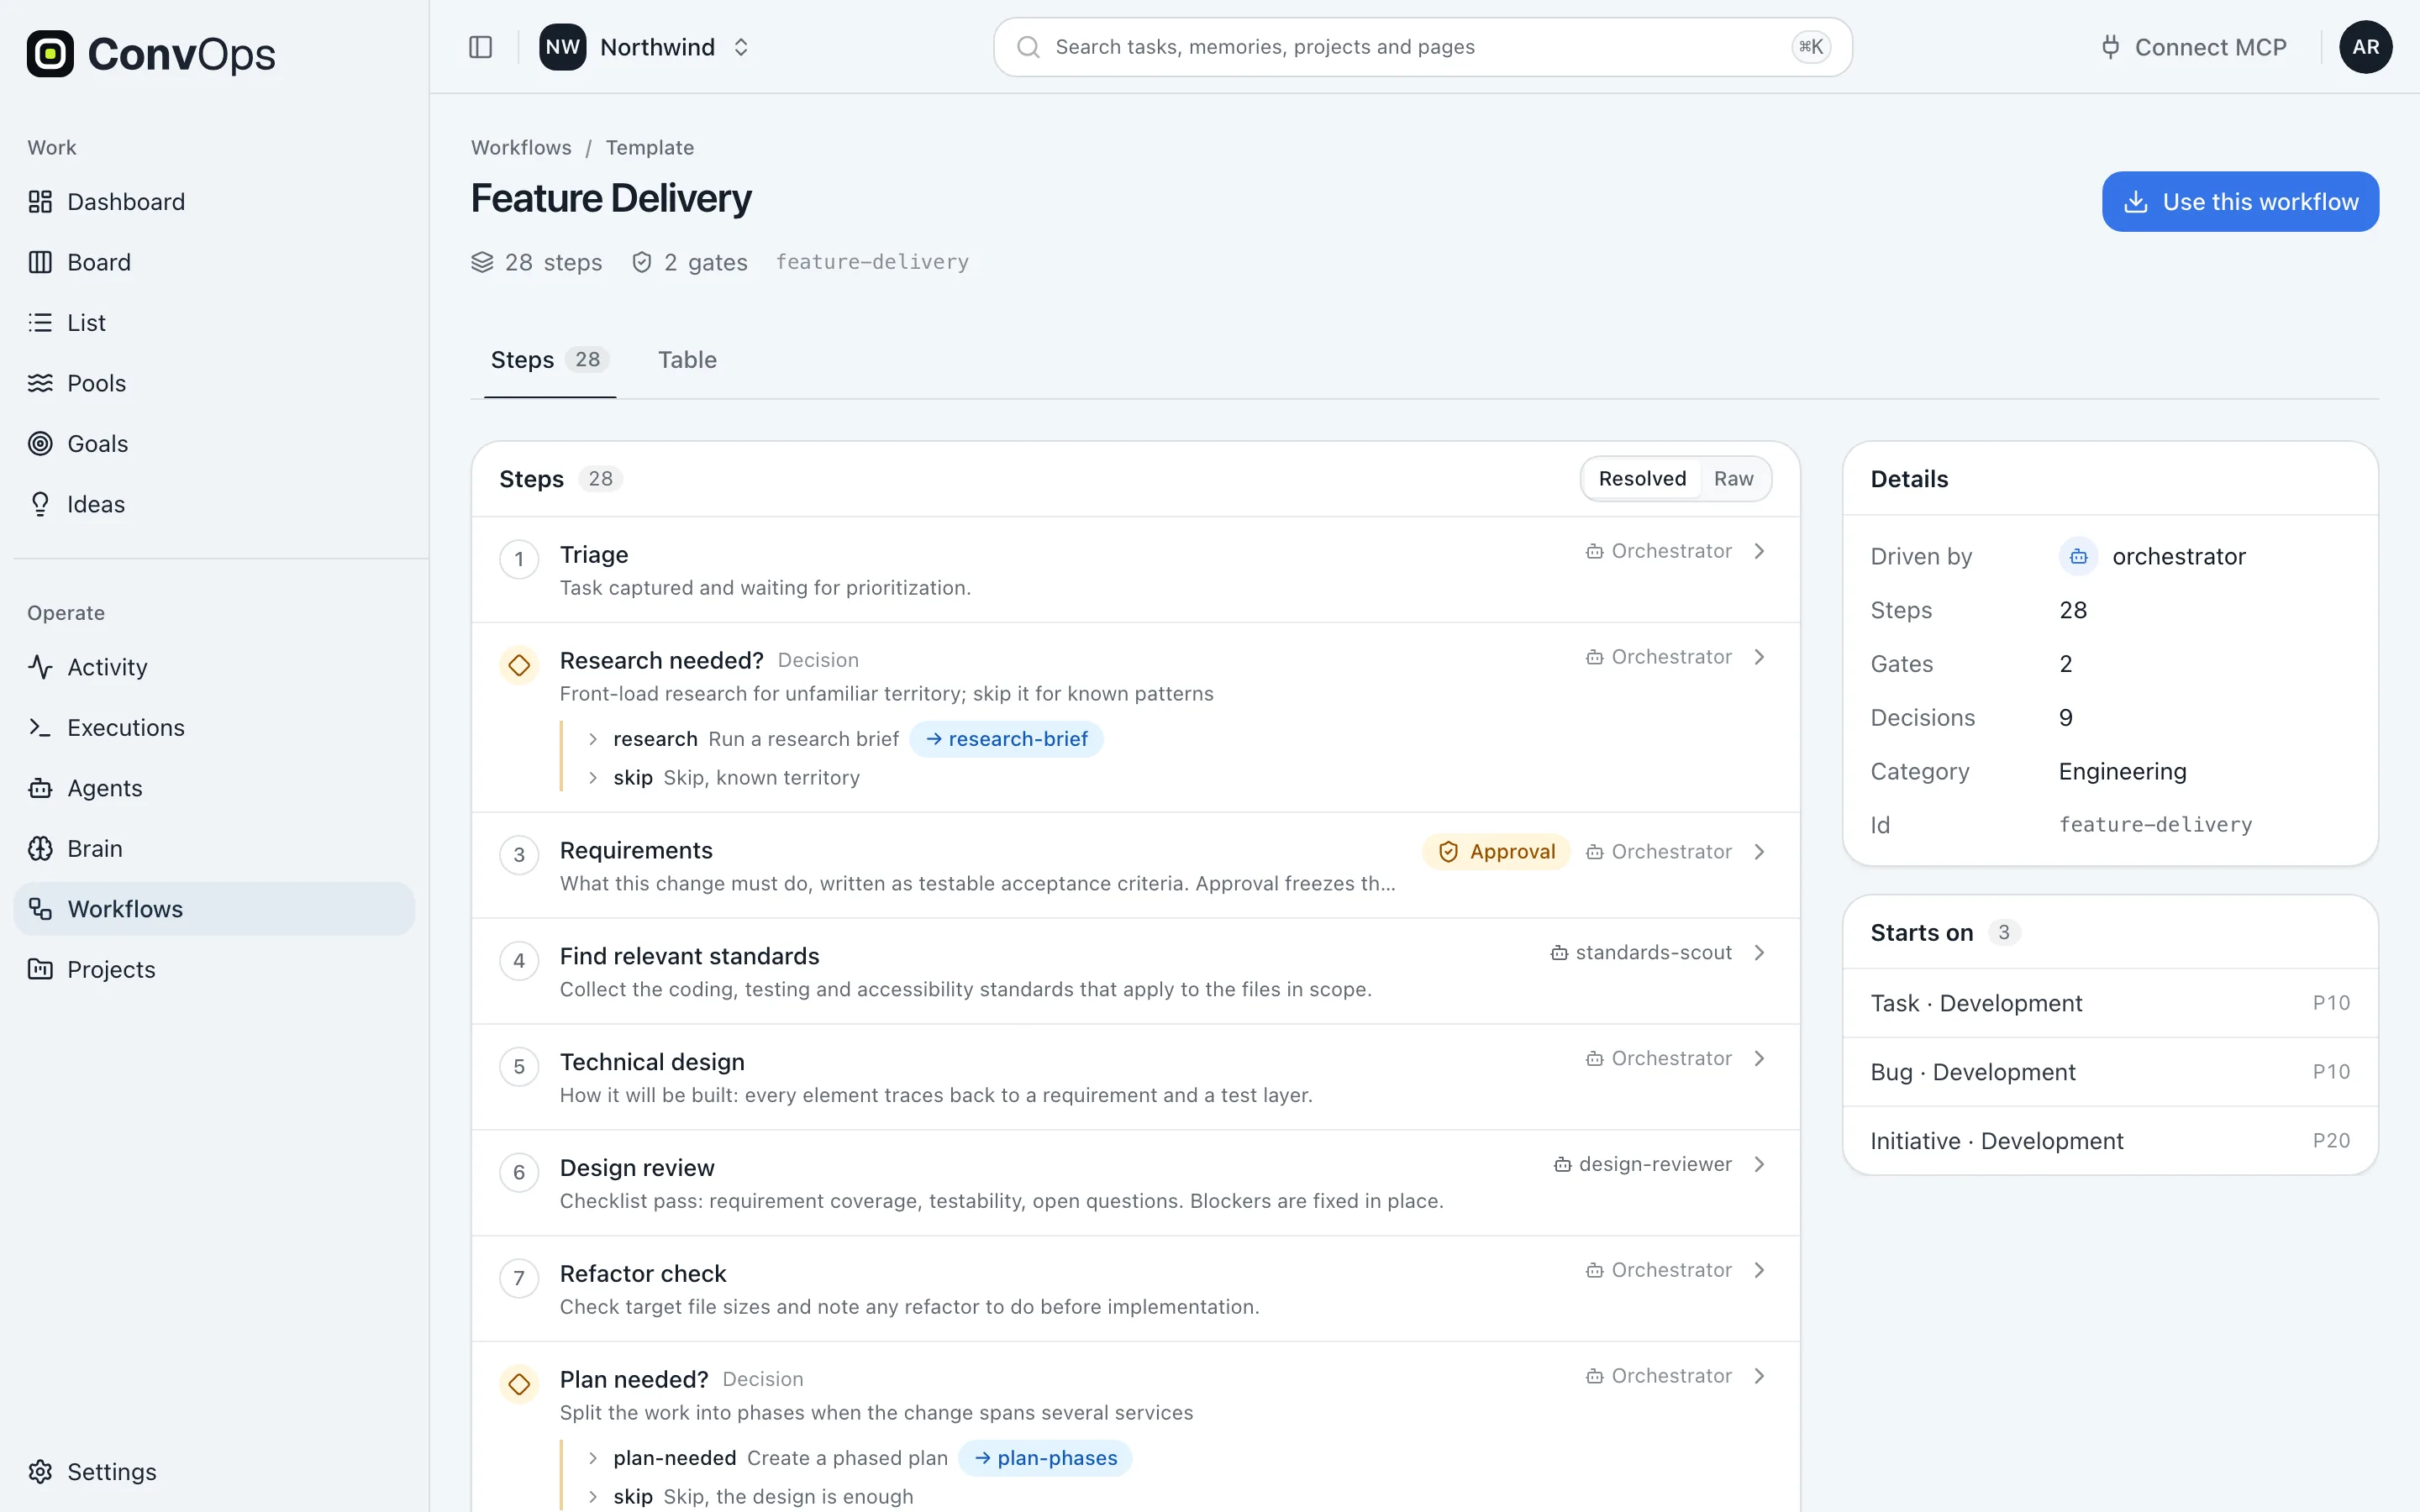Expand the Design review step chevron
The height and width of the screenshot is (1512, 2420).
pos(1759,1164)
